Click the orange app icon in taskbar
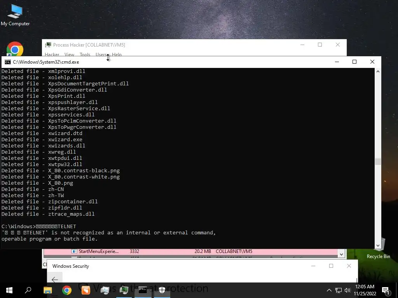The height and width of the screenshot is (298, 398). [x=86, y=290]
